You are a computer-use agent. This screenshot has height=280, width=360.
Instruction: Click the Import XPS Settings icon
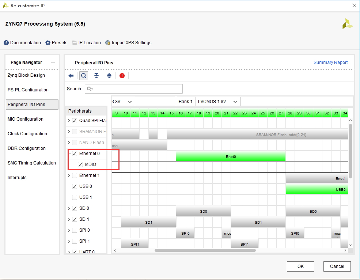click(x=108, y=43)
